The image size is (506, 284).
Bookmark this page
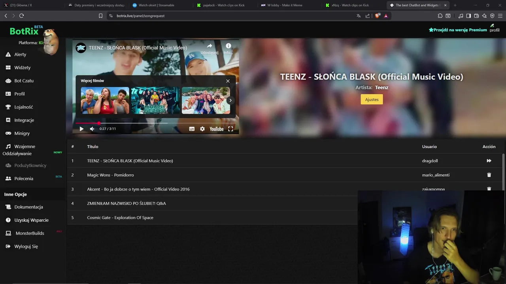(x=100, y=16)
